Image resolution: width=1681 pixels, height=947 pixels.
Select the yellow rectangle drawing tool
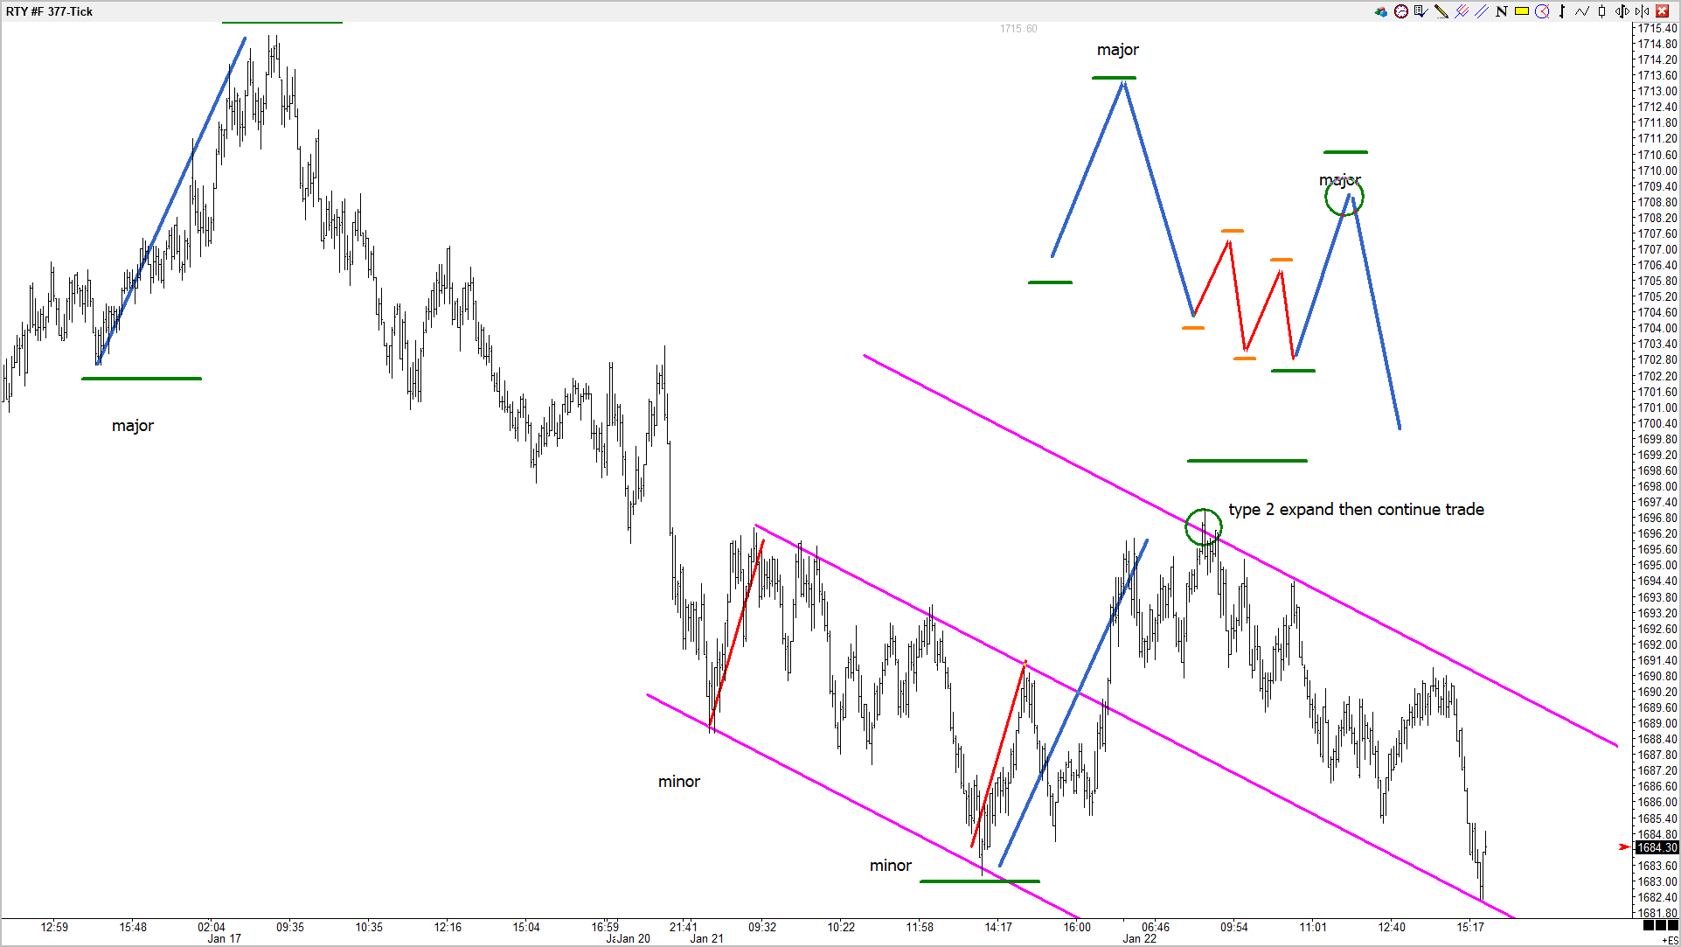[1522, 11]
